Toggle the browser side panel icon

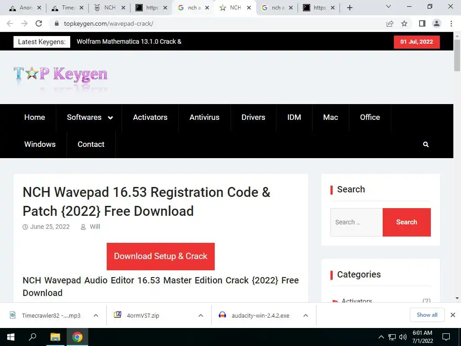(x=422, y=23)
